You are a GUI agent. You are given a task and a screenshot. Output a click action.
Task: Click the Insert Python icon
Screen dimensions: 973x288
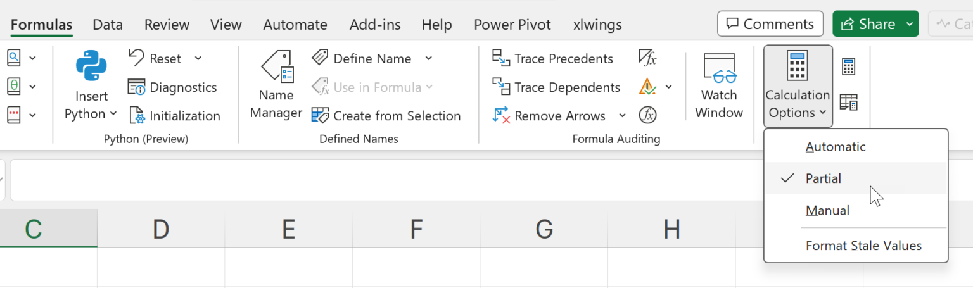coord(92,67)
